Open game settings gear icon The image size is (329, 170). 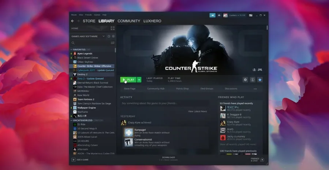245,80
